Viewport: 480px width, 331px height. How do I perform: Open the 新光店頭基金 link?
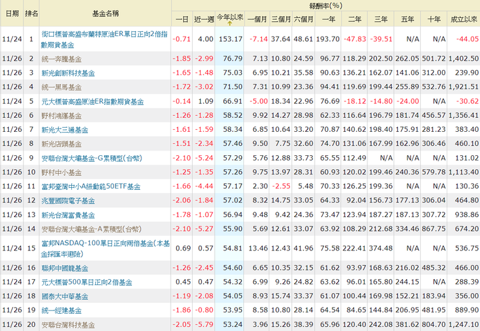coord(61,144)
